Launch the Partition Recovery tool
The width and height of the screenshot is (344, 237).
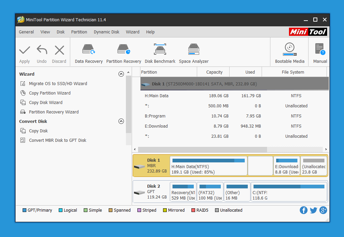pos(124,54)
